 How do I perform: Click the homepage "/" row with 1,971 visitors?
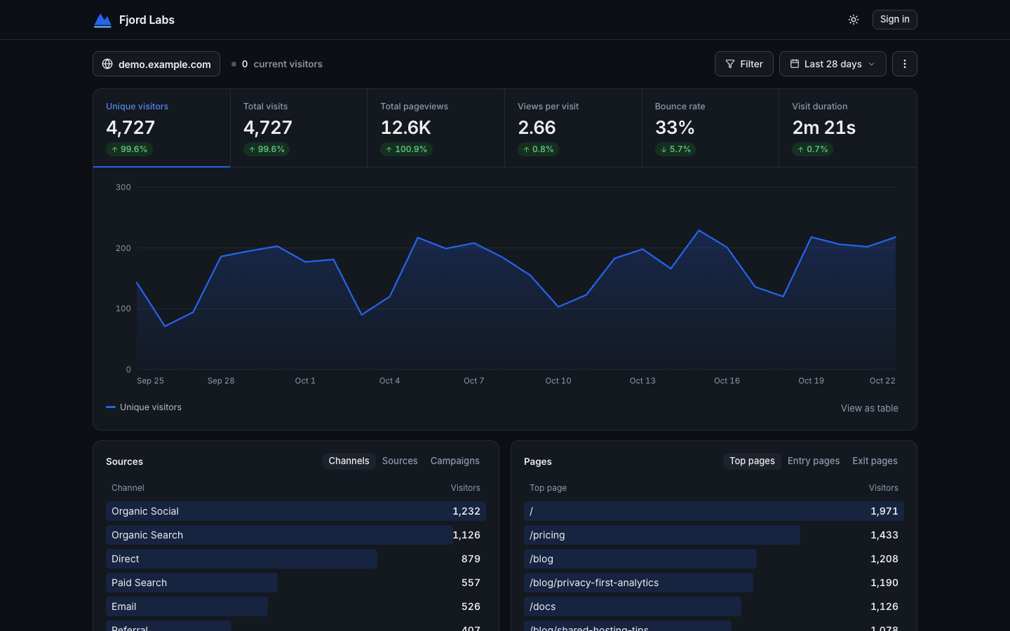714,511
